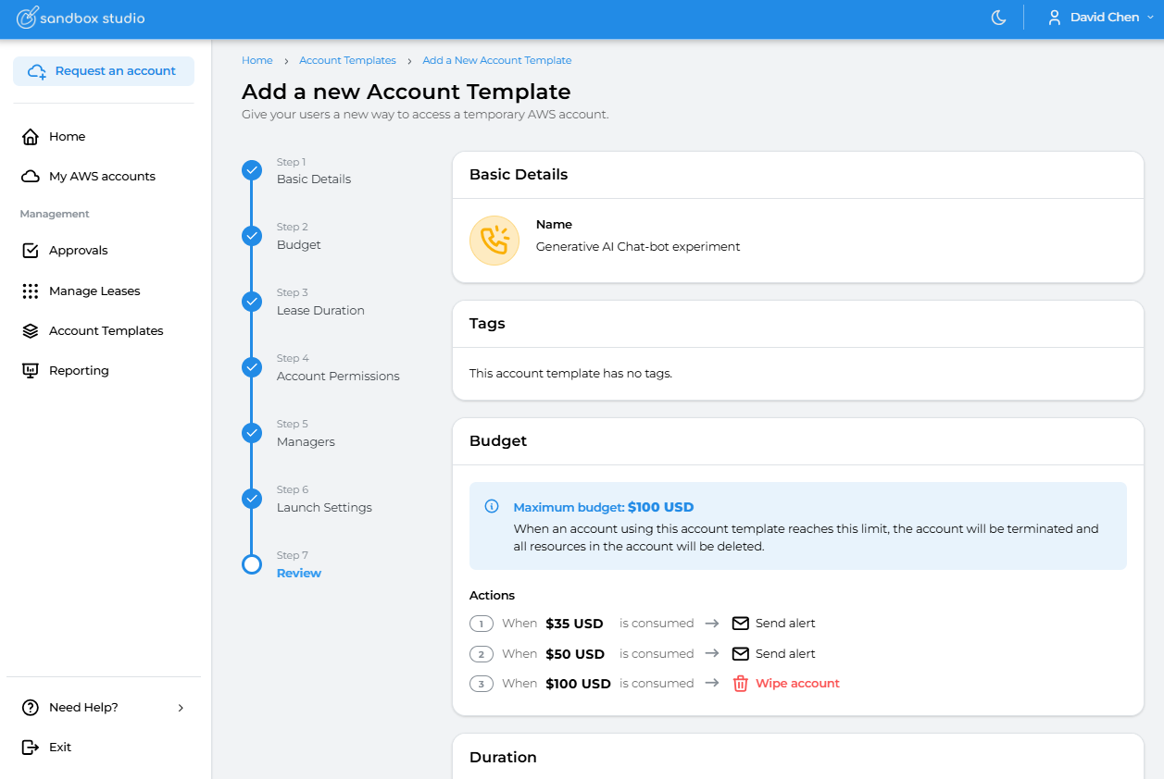Click the sandbox studio logo icon
Viewport: 1164px width, 779px height.
click(28, 18)
